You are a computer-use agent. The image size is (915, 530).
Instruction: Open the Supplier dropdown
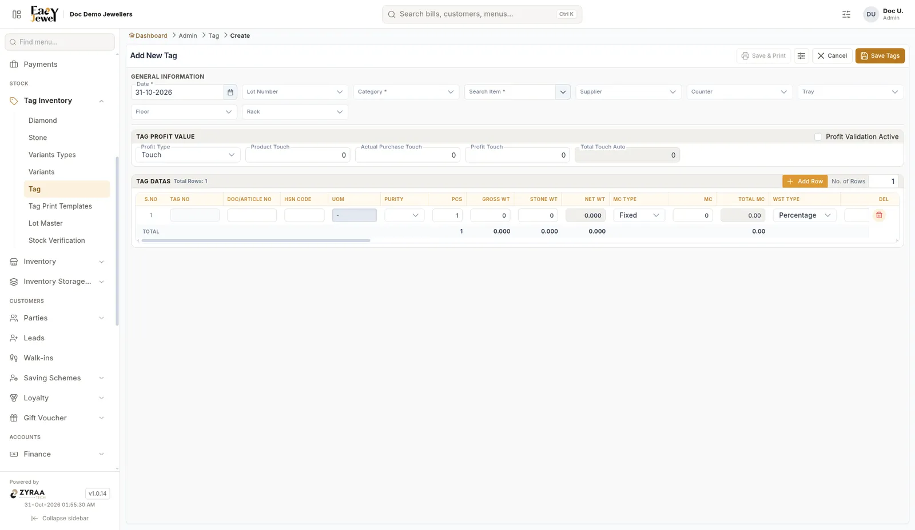click(628, 92)
